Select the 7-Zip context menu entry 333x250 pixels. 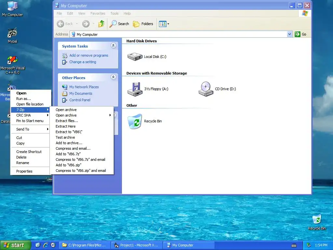[31, 110]
